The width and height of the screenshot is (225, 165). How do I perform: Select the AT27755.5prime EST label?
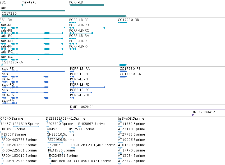(x=131, y=134)
